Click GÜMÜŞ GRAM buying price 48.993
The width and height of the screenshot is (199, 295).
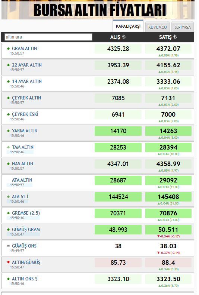(x=118, y=230)
